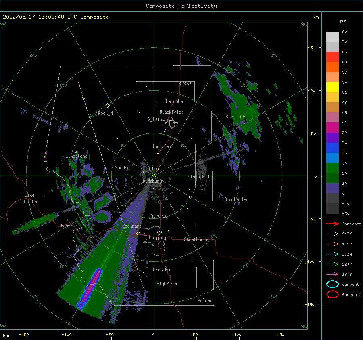Click the RockyMH label
Viewport: 363px width, 340px height.
(x=106, y=113)
